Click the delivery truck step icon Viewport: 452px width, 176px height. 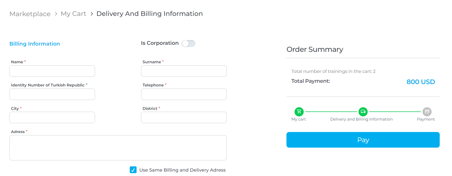coord(363,112)
